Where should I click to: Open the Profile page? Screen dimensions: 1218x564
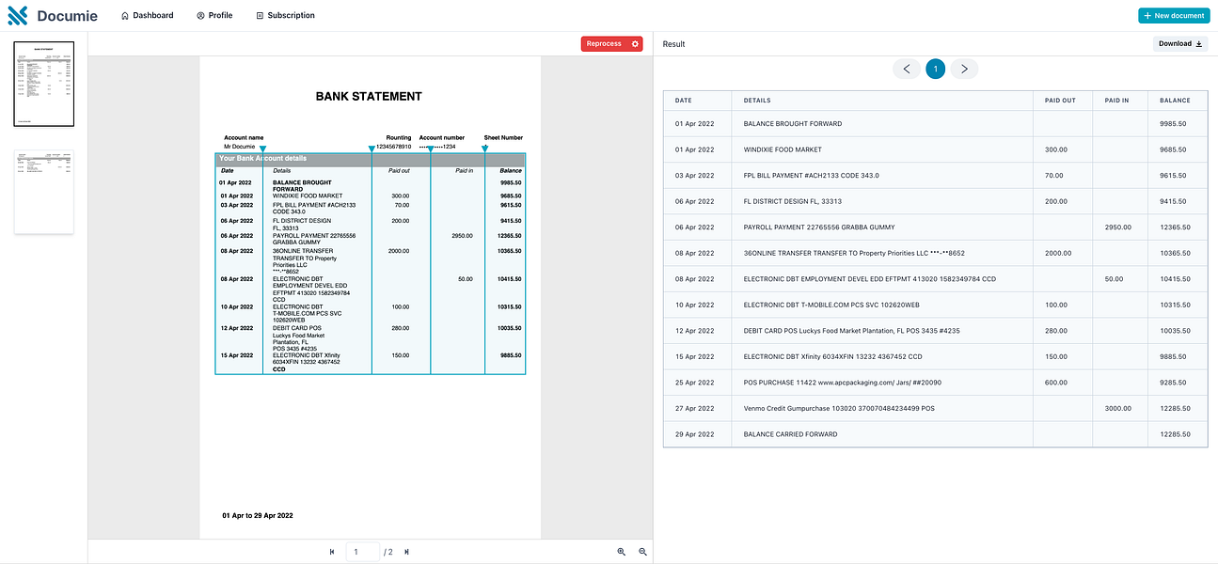214,16
